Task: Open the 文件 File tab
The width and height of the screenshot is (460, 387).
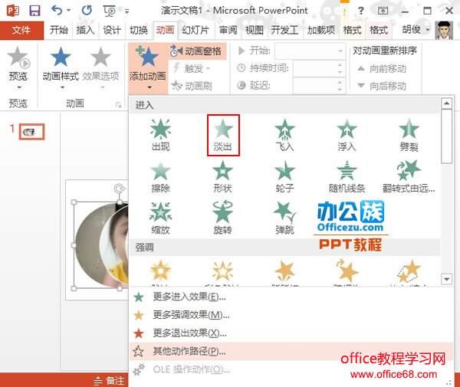Action: tap(21, 30)
